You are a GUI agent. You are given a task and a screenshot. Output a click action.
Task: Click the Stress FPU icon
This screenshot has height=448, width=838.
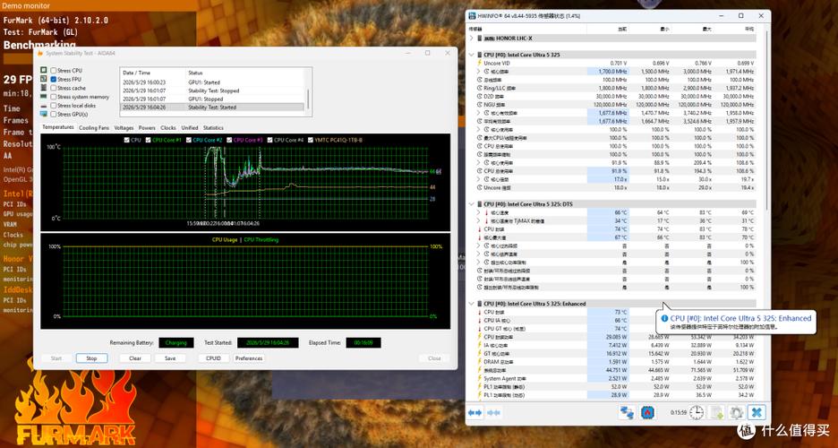(44, 79)
